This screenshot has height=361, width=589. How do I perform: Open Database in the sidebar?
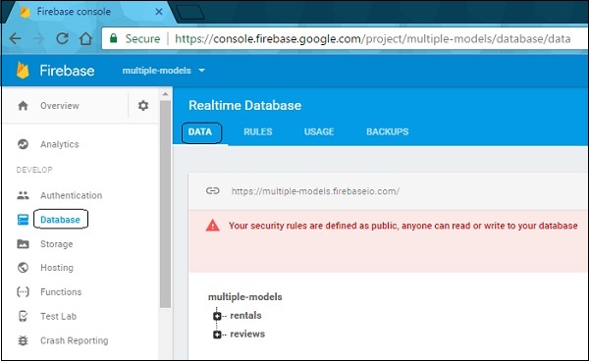(60, 220)
